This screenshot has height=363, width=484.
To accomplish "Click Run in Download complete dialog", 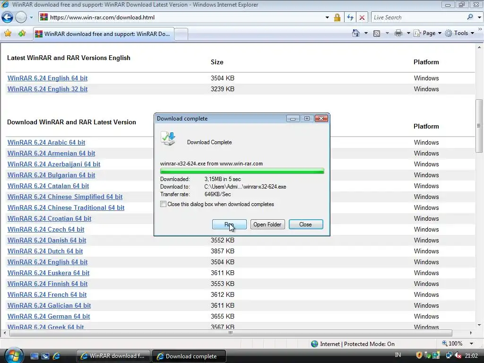I will [x=229, y=225].
